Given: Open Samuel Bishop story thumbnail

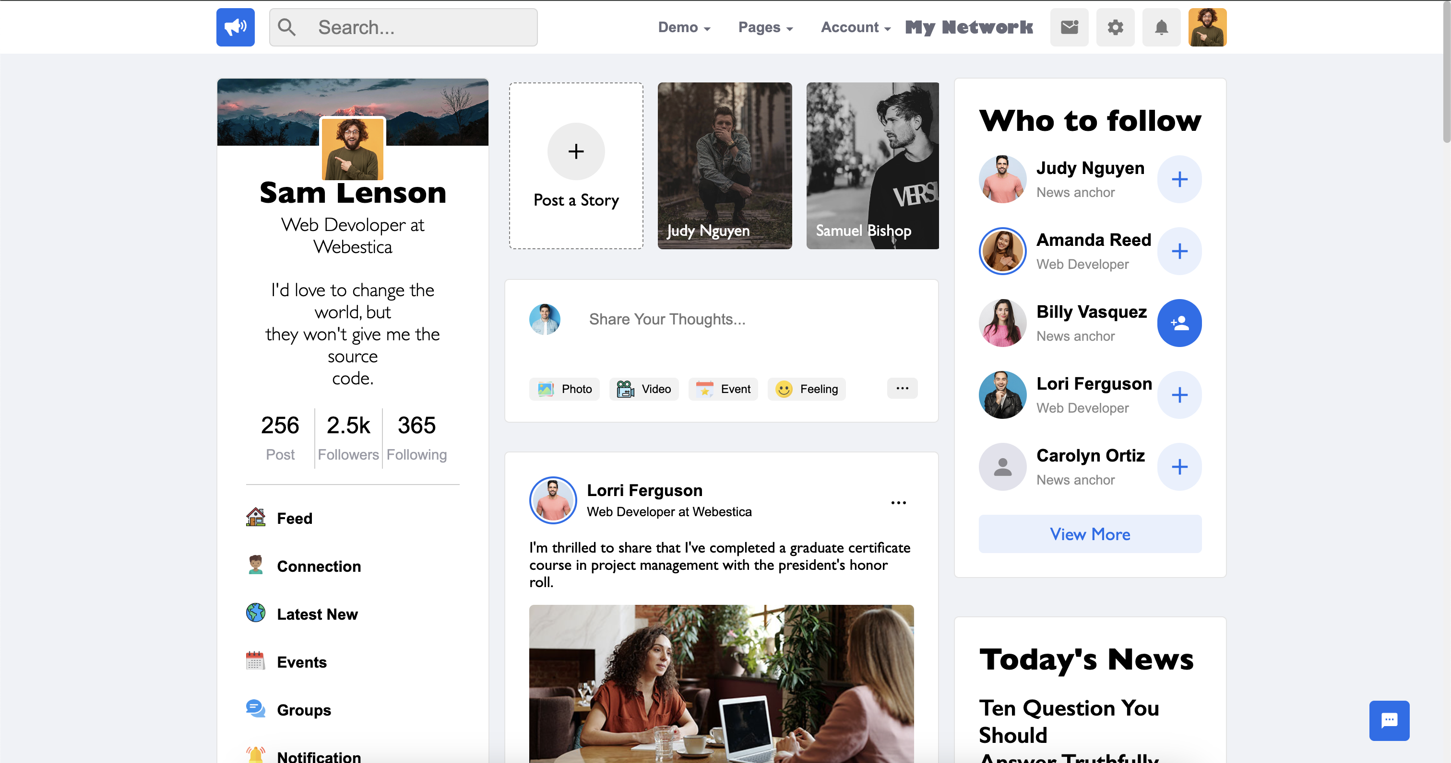Looking at the screenshot, I should (872, 166).
